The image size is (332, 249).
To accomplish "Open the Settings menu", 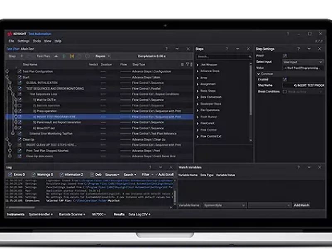I will pyautogui.click(x=23, y=41).
